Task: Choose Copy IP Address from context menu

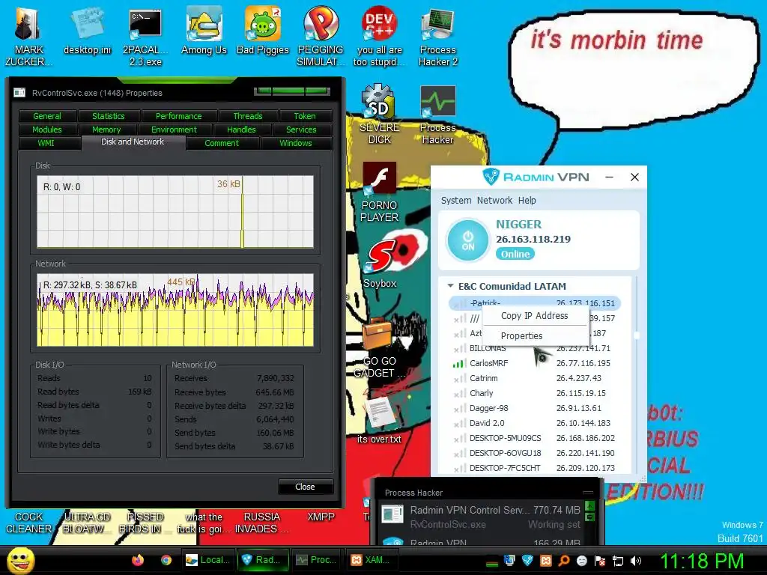Action: (x=534, y=316)
